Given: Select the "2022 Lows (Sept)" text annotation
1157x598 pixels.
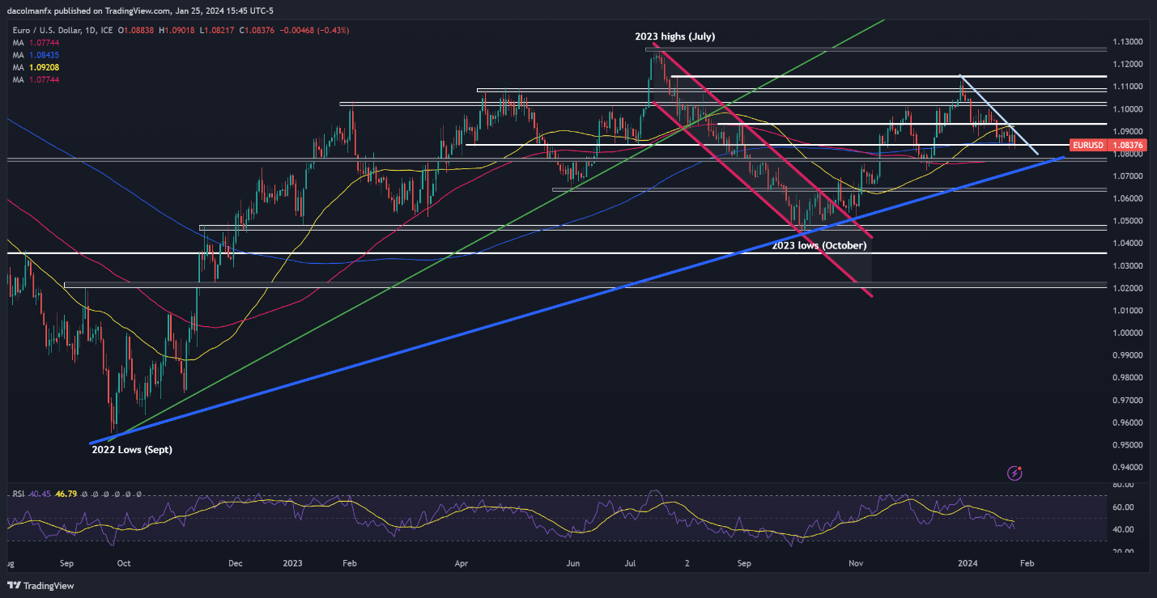Looking at the screenshot, I should click(131, 449).
